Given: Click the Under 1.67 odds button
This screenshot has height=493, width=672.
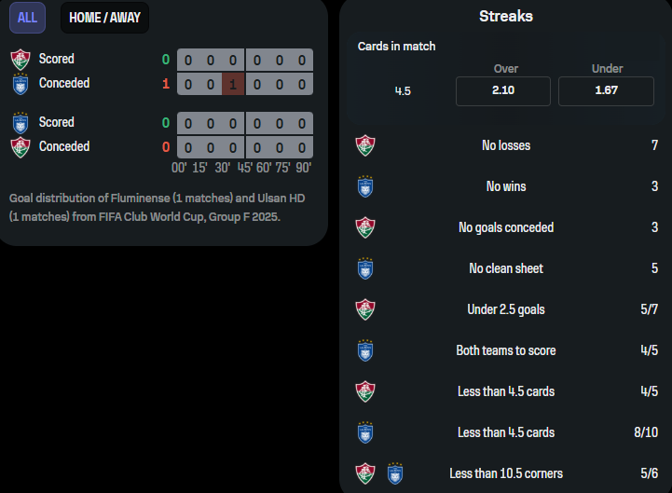Looking at the screenshot, I should (x=606, y=91).
